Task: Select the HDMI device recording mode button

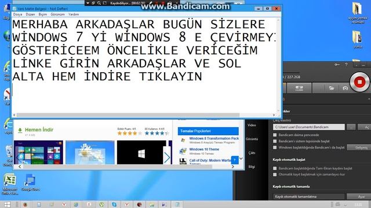Action: coord(299,88)
